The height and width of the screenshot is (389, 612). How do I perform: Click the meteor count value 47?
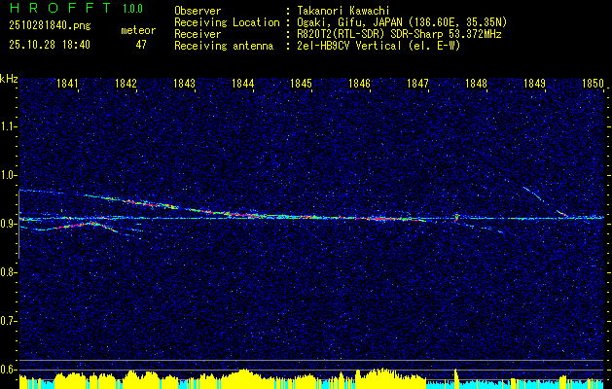click(141, 45)
